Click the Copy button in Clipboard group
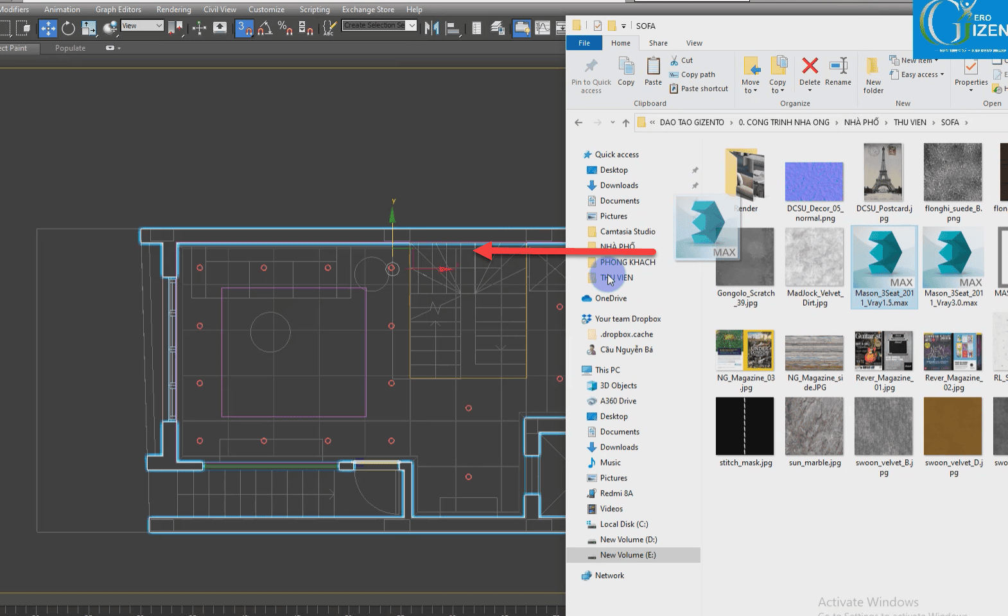The image size is (1008, 616). pyautogui.click(x=626, y=71)
